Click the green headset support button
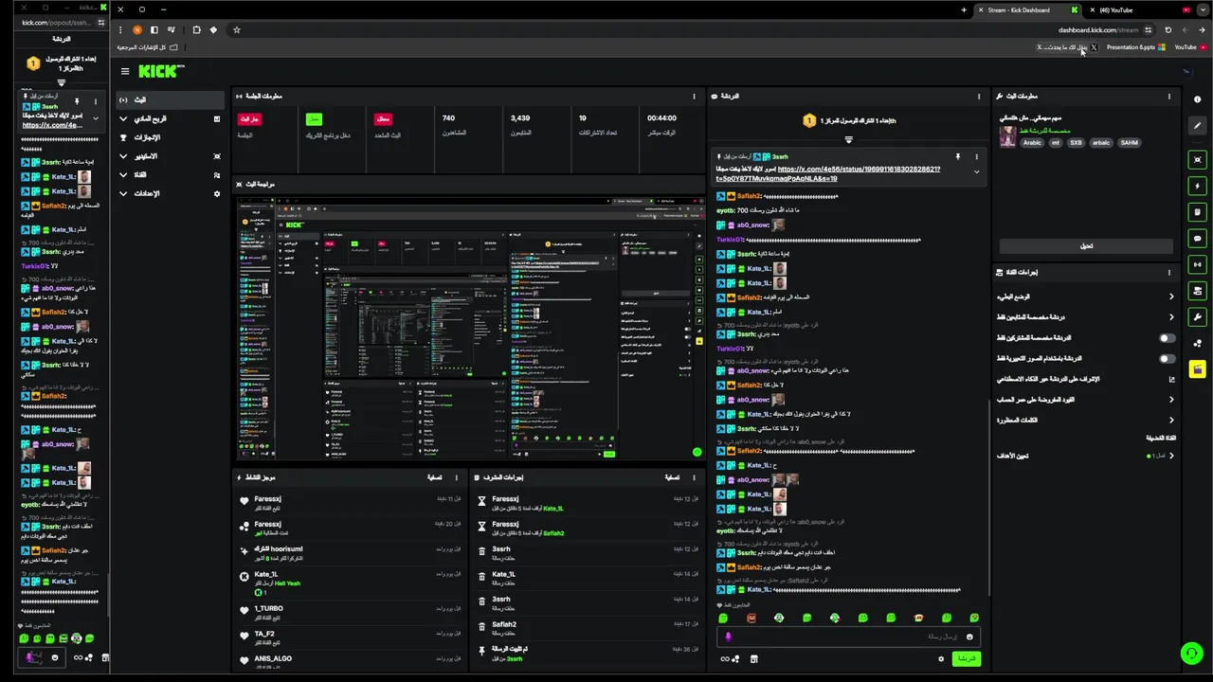The height and width of the screenshot is (682, 1213). click(x=1191, y=653)
